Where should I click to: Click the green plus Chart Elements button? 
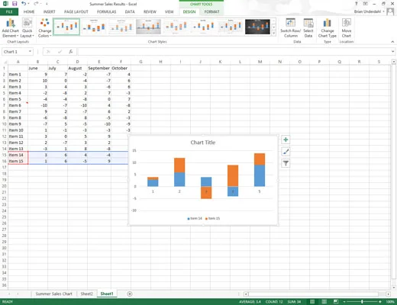point(286,140)
